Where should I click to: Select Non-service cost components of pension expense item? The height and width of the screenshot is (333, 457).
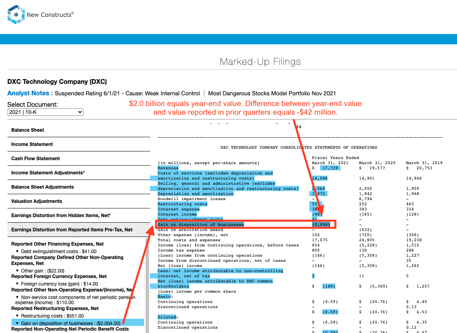point(75,300)
